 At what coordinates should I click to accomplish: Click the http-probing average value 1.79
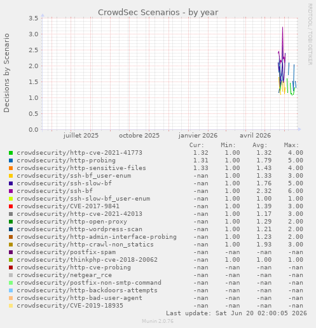(264, 160)
